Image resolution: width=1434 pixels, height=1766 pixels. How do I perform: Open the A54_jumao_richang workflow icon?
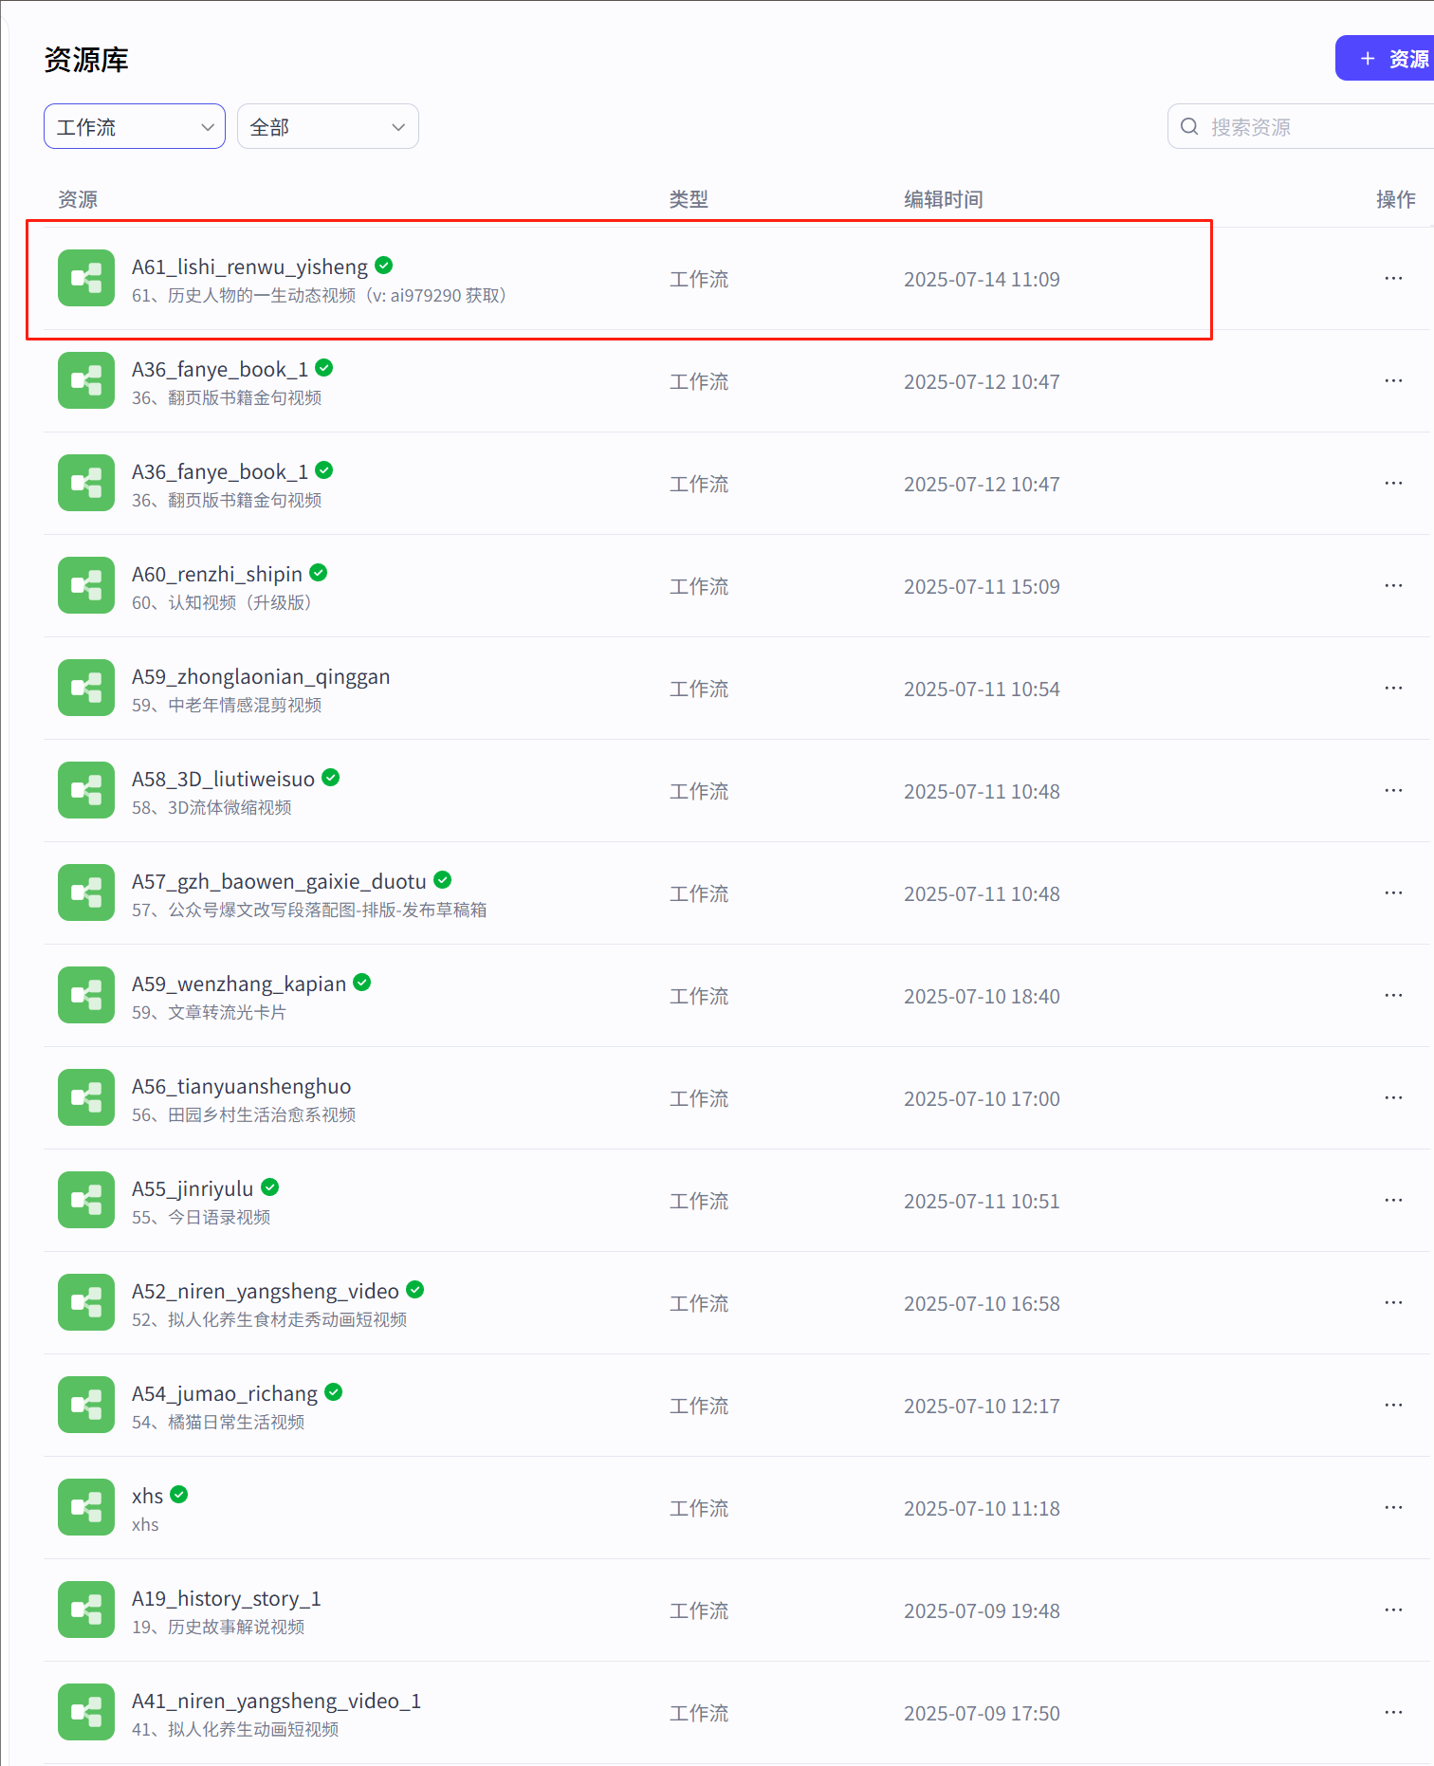pos(85,1405)
